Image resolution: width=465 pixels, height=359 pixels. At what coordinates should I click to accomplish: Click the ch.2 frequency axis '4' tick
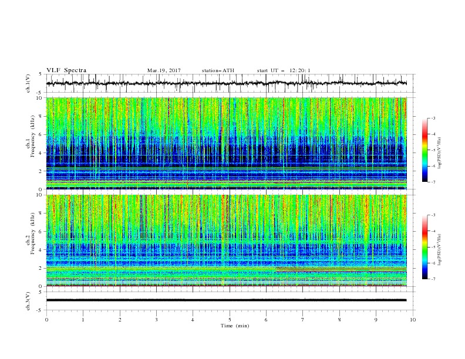pyautogui.click(x=42, y=250)
